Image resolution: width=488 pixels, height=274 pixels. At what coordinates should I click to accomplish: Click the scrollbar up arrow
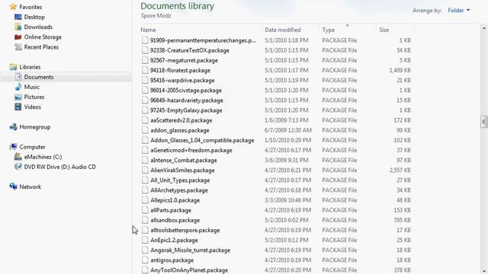pos(484,28)
